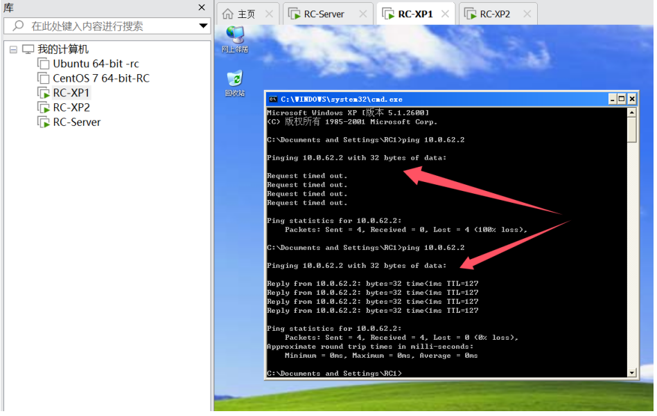Viewport: 657px width, 416px height.
Task: Click the cmd scrollbar down arrow
Action: tap(631, 372)
